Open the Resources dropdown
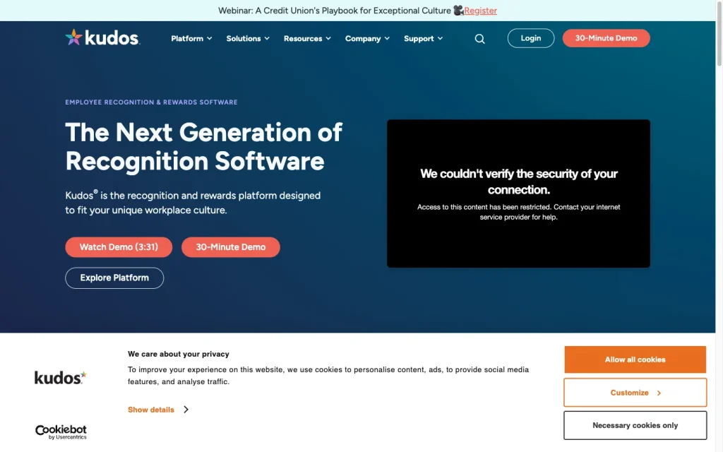The image size is (723, 452). [307, 38]
